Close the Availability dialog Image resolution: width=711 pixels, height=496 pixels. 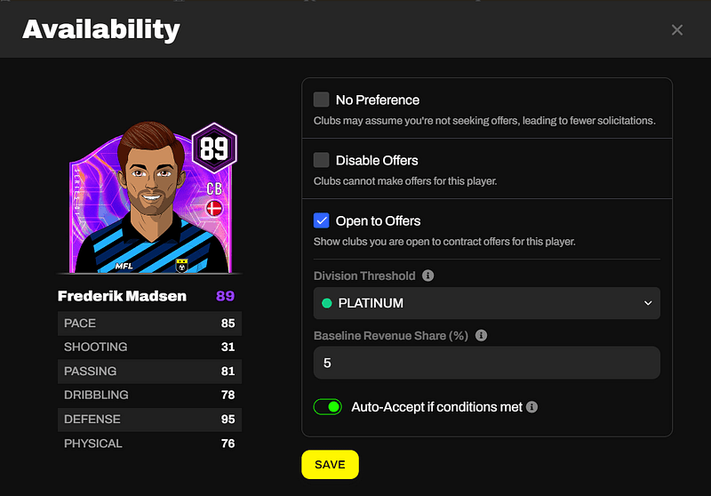(677, 30)
